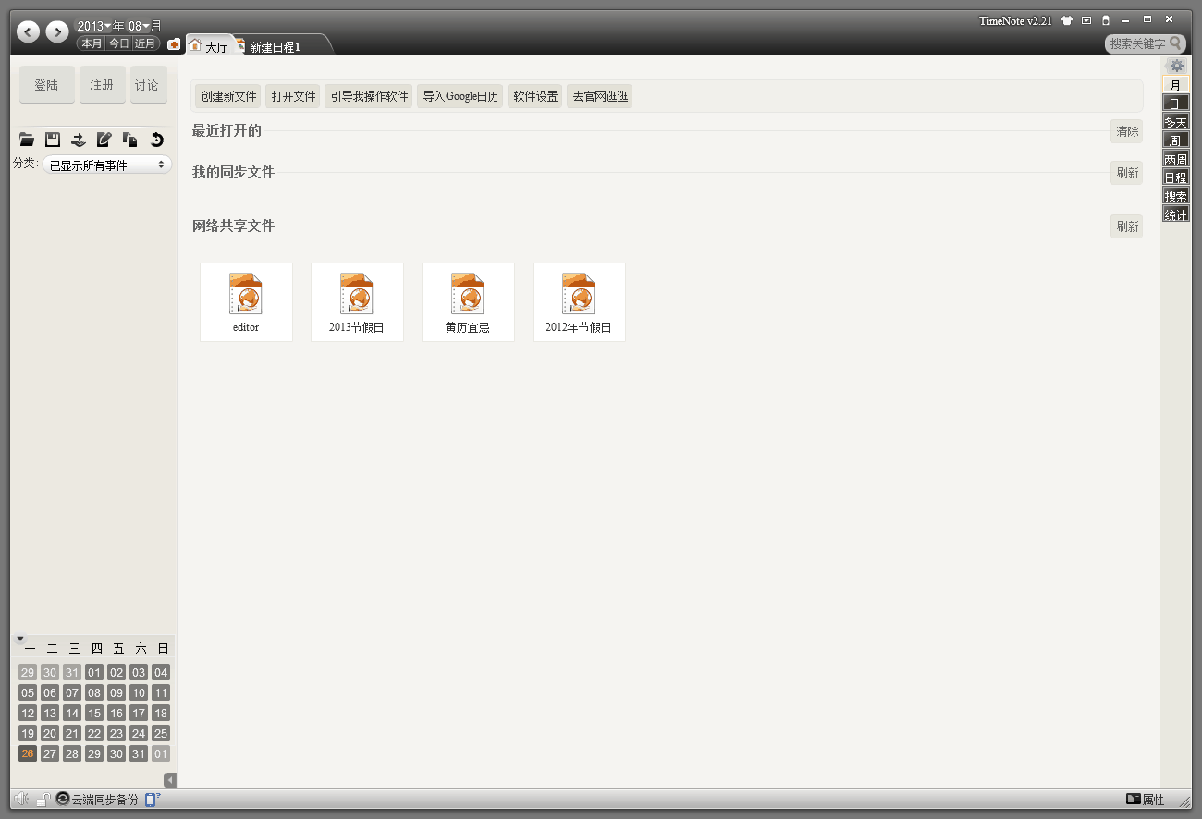The image size is (1202, 819).
Task: Click the 本月 this-month button
Action: point(91,43)
